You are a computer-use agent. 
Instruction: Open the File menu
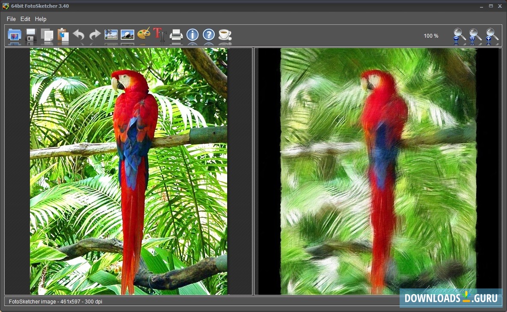pos(11,19)
